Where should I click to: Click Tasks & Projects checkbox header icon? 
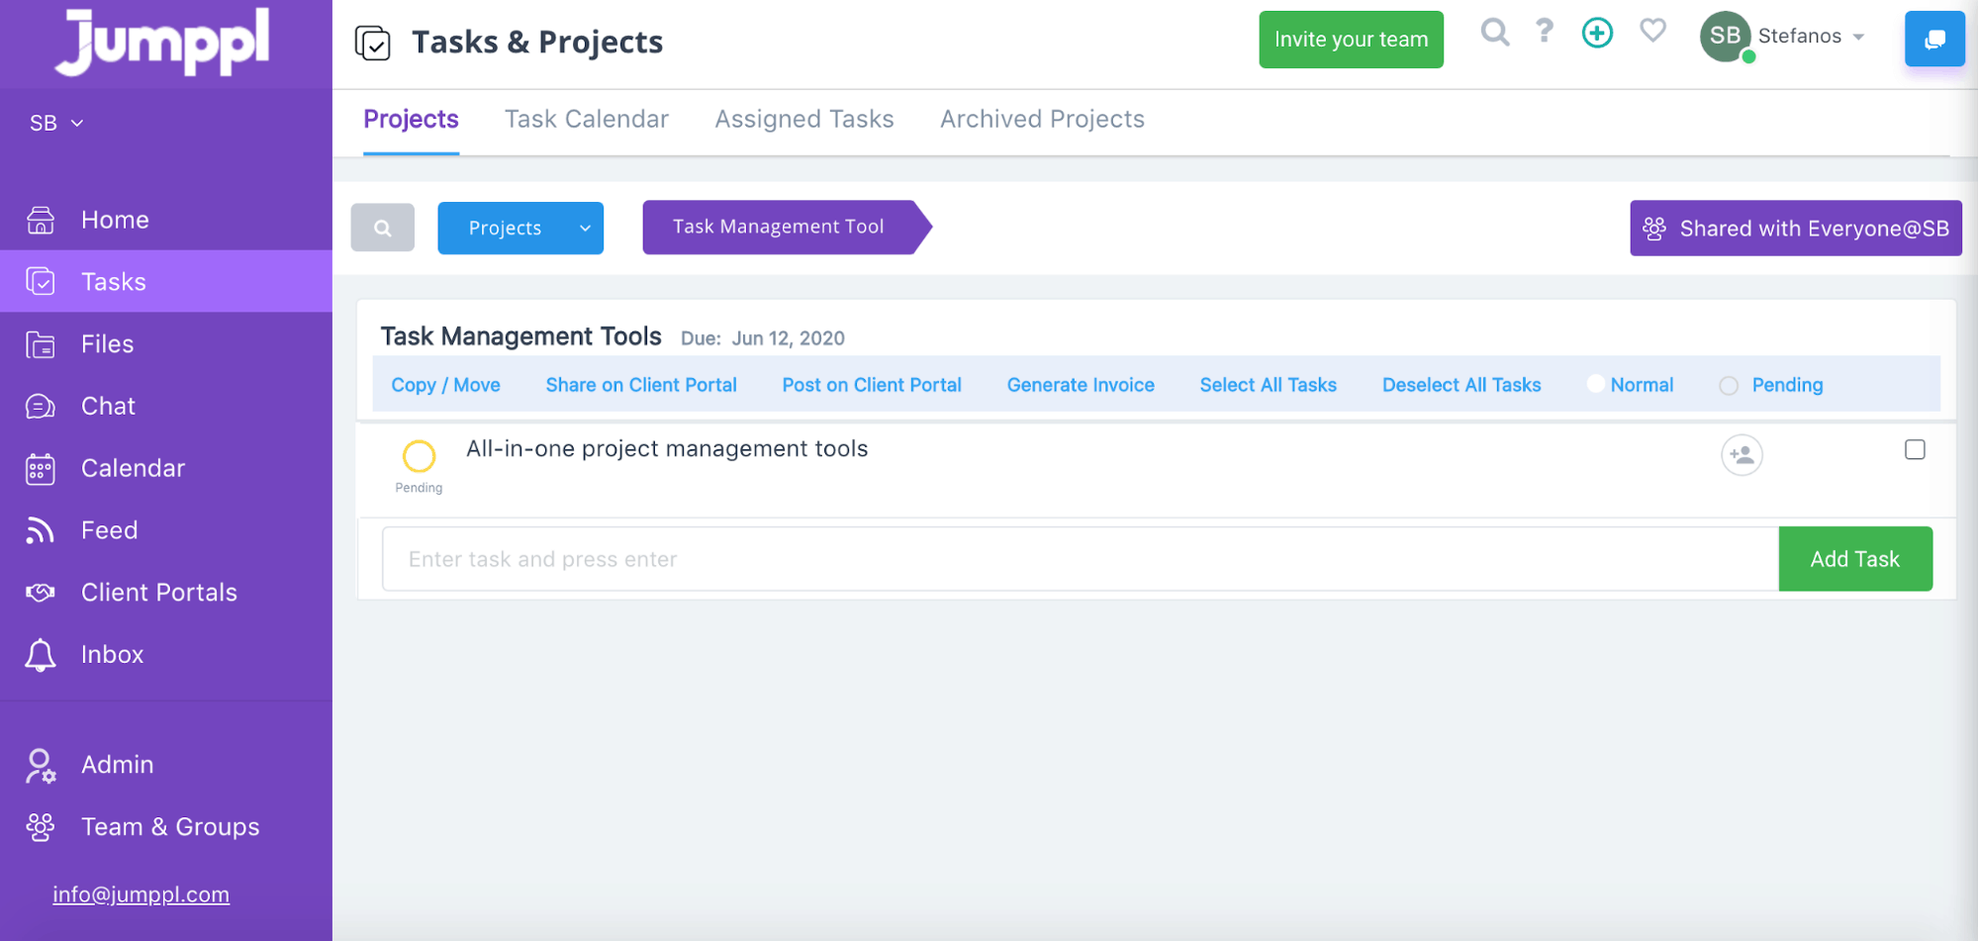tap(373, 43)
